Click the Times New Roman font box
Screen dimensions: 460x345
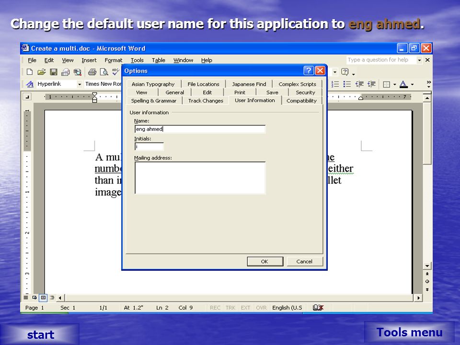click(x=103, y=84)
